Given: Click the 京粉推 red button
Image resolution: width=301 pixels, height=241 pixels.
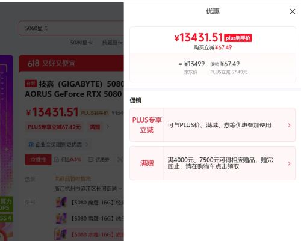Looking at the screenshot, I should pos(38,160).
